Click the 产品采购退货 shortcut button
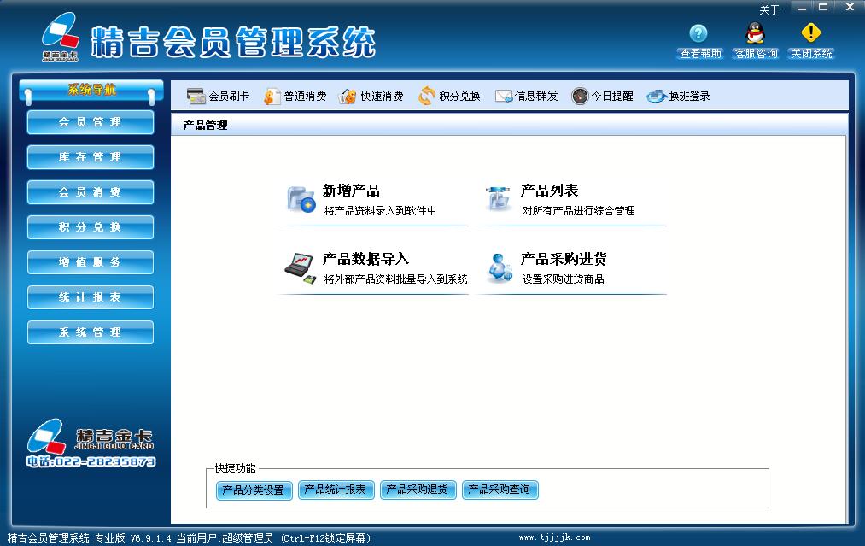Image resolution: width=865 pixels, height=546 pixels. click(417, 490)
